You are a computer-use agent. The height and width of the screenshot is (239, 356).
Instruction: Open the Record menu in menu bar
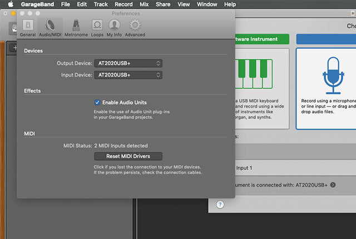click(x=123, y=4)
